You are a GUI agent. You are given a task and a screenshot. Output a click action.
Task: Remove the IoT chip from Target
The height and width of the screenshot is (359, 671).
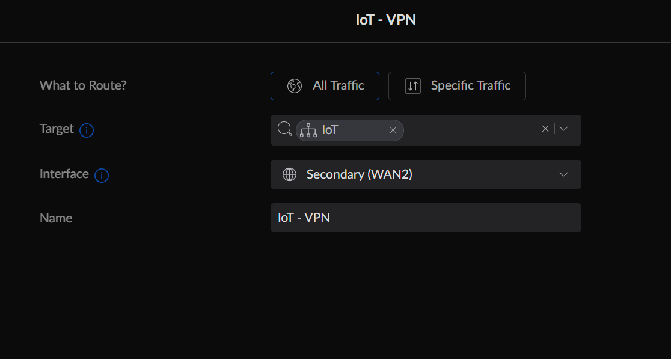(393, 130)
